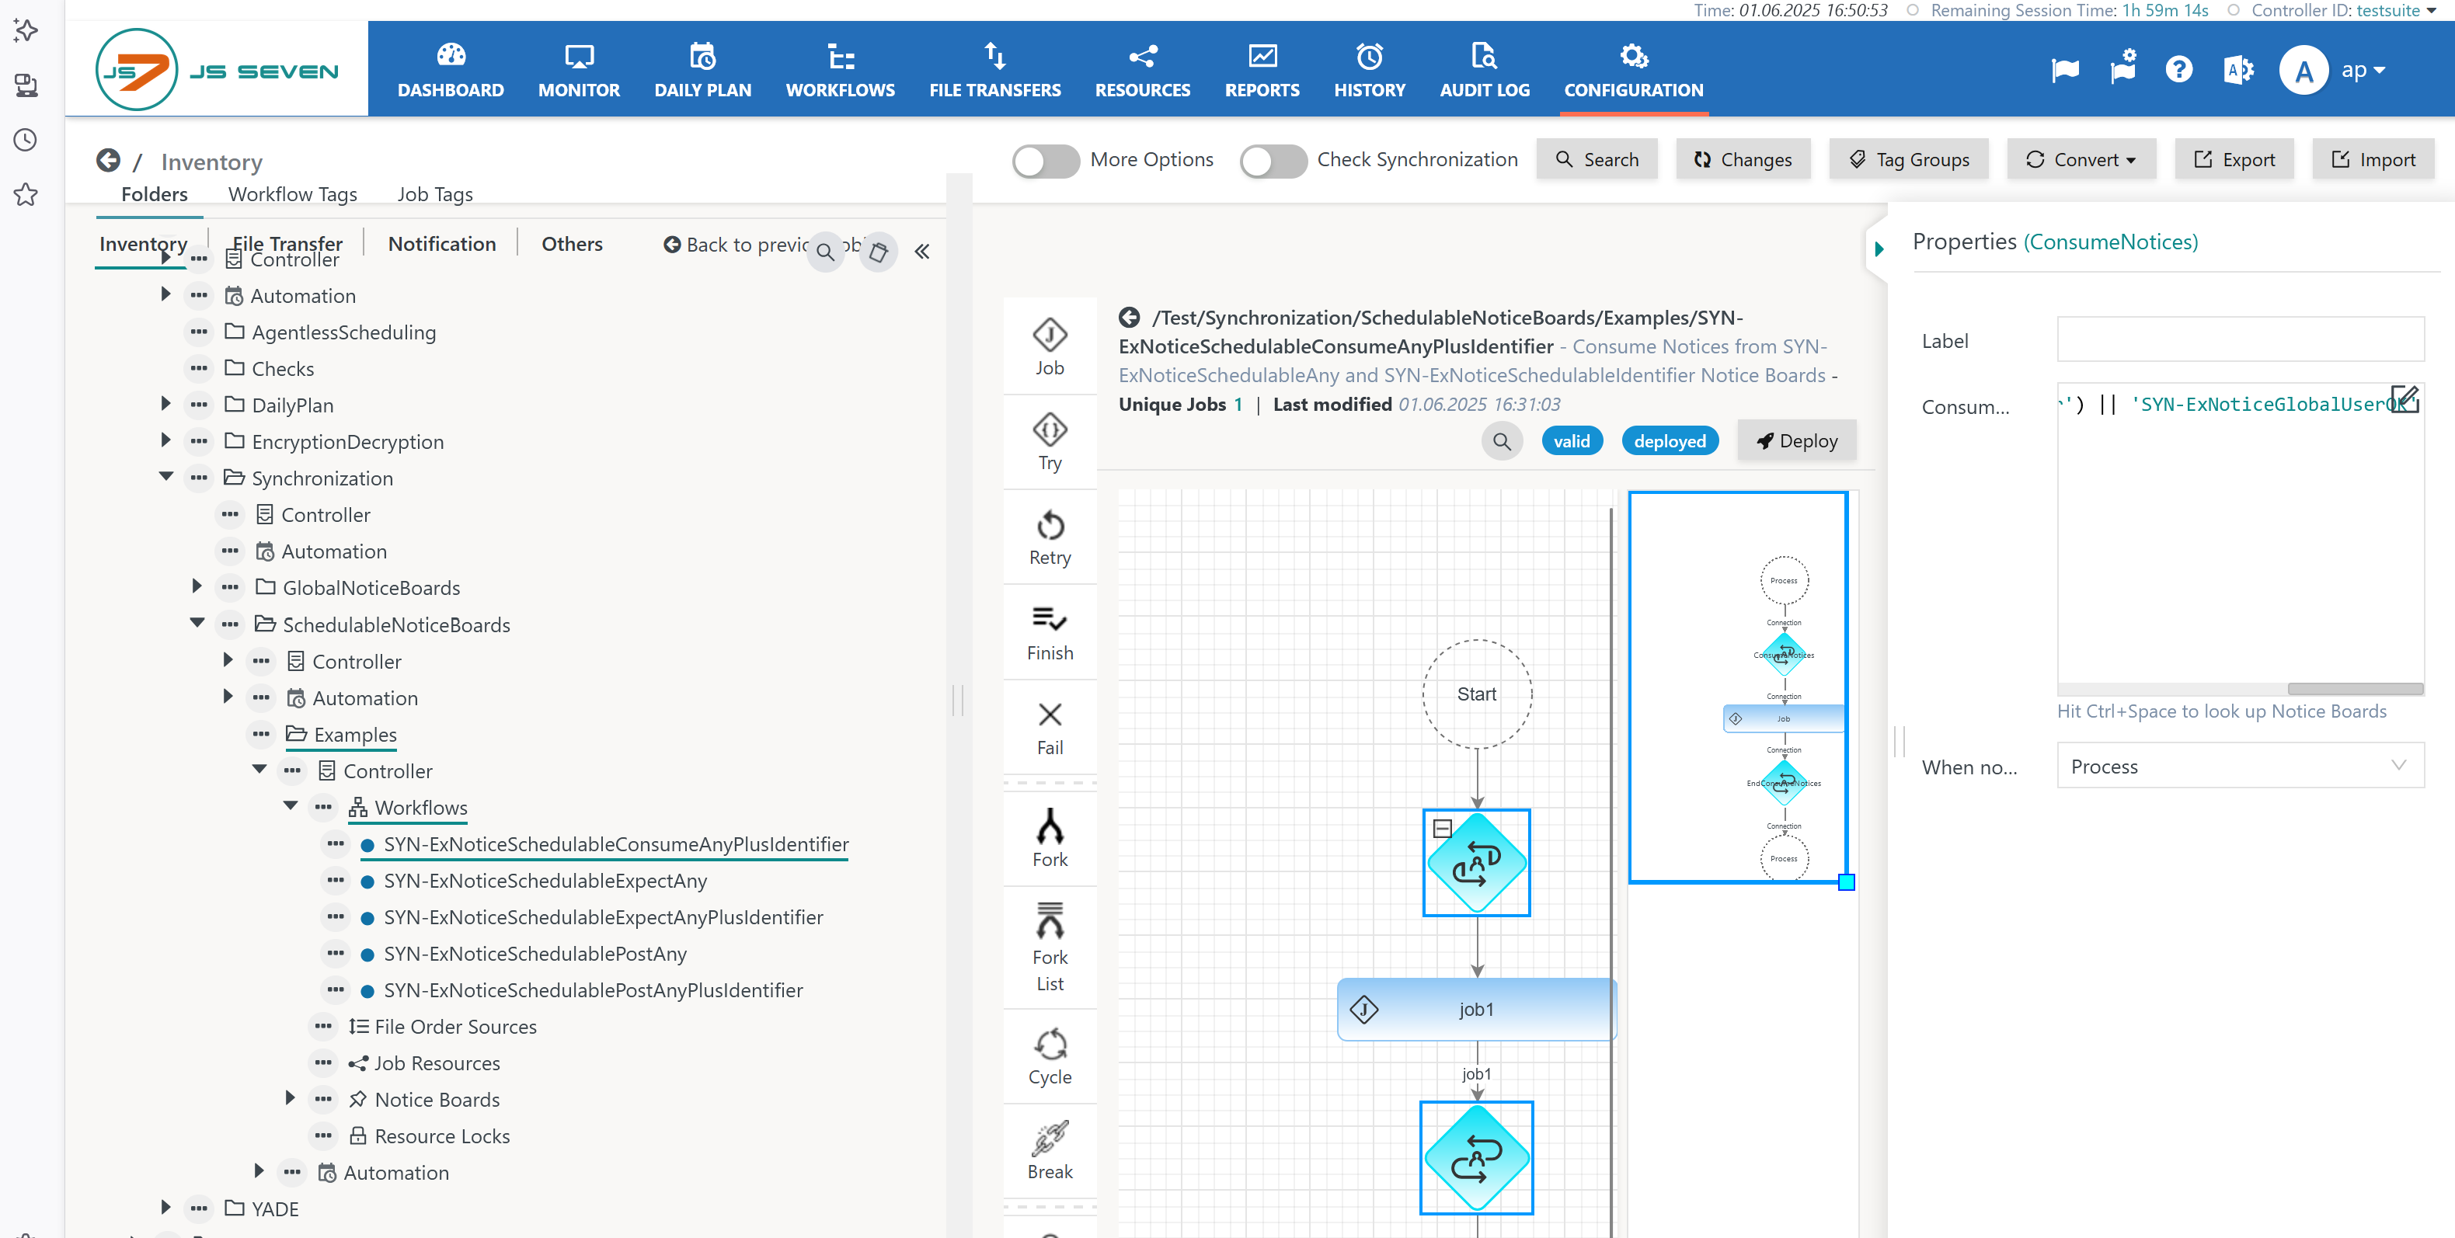The image size is (2455, 1238).
Task: Click the star favorites icon in sidebar
Action: (x=26, y=194)
